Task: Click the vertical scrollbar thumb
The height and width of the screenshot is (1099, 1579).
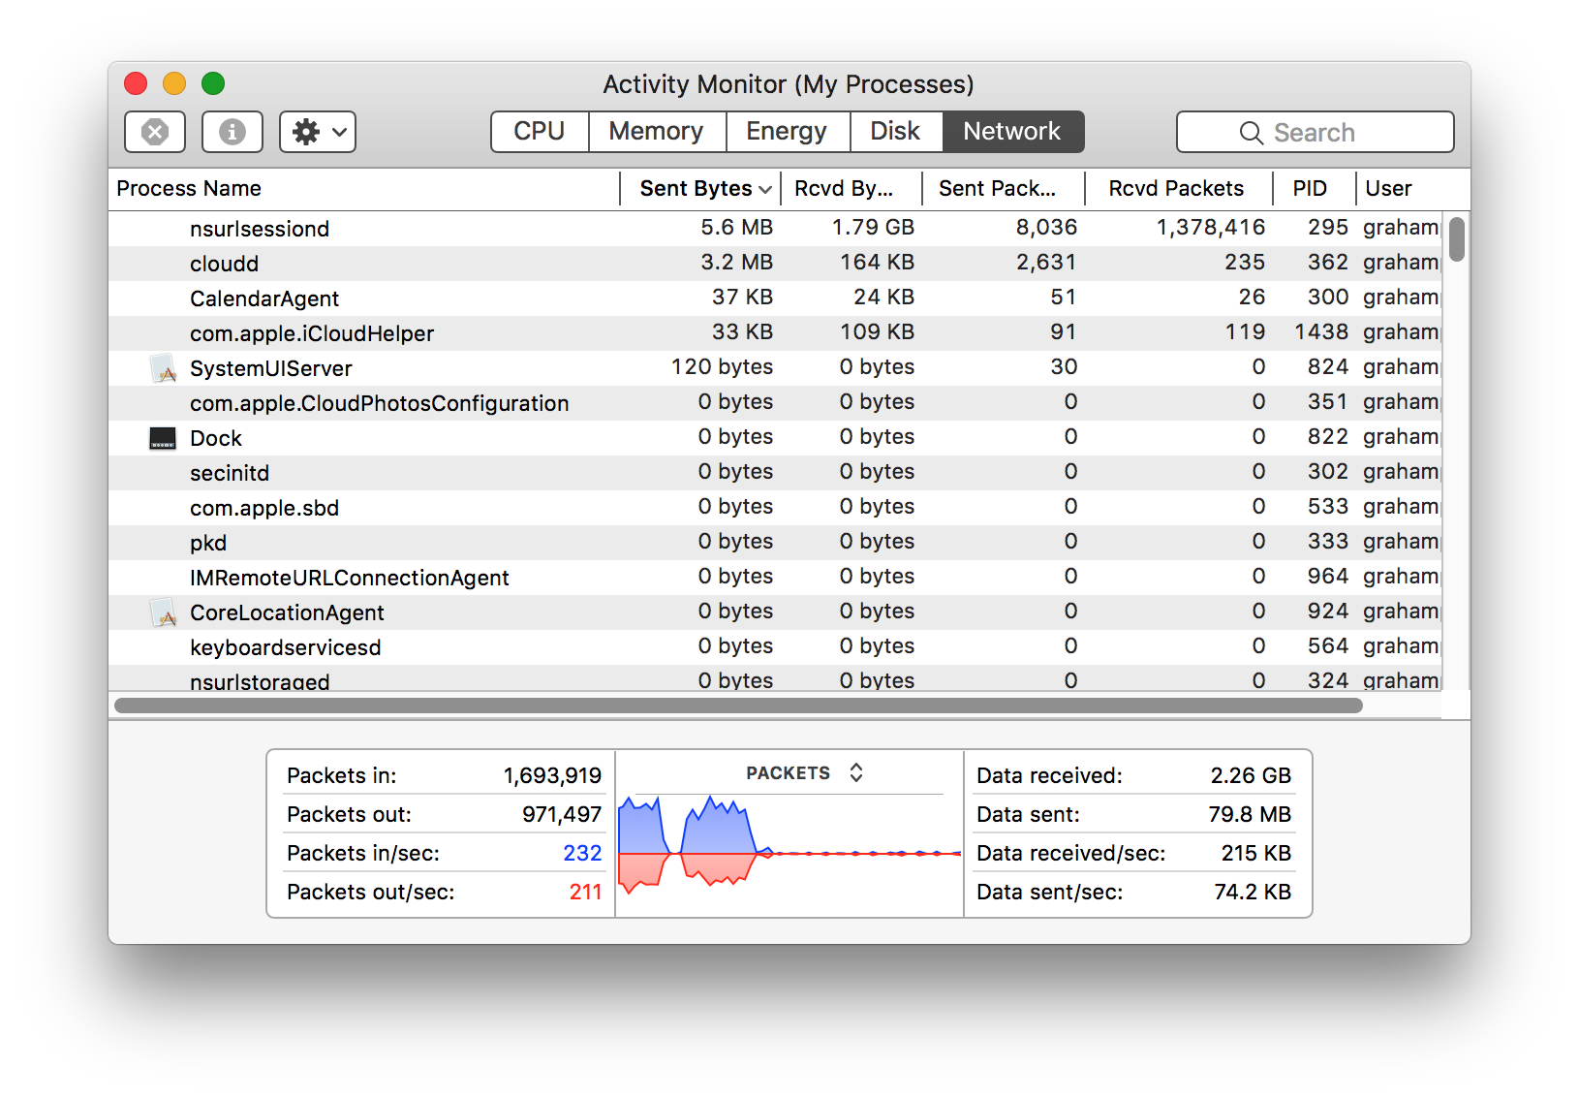Action: click(x=1456, y=238)
